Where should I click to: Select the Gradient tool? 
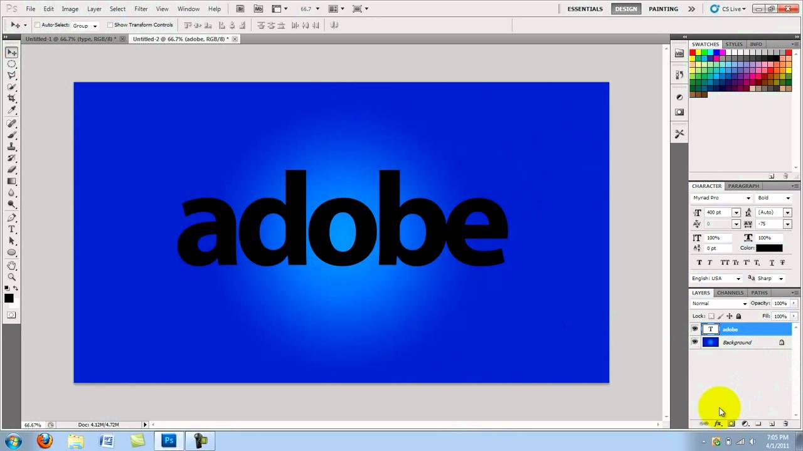pos(12,181)
